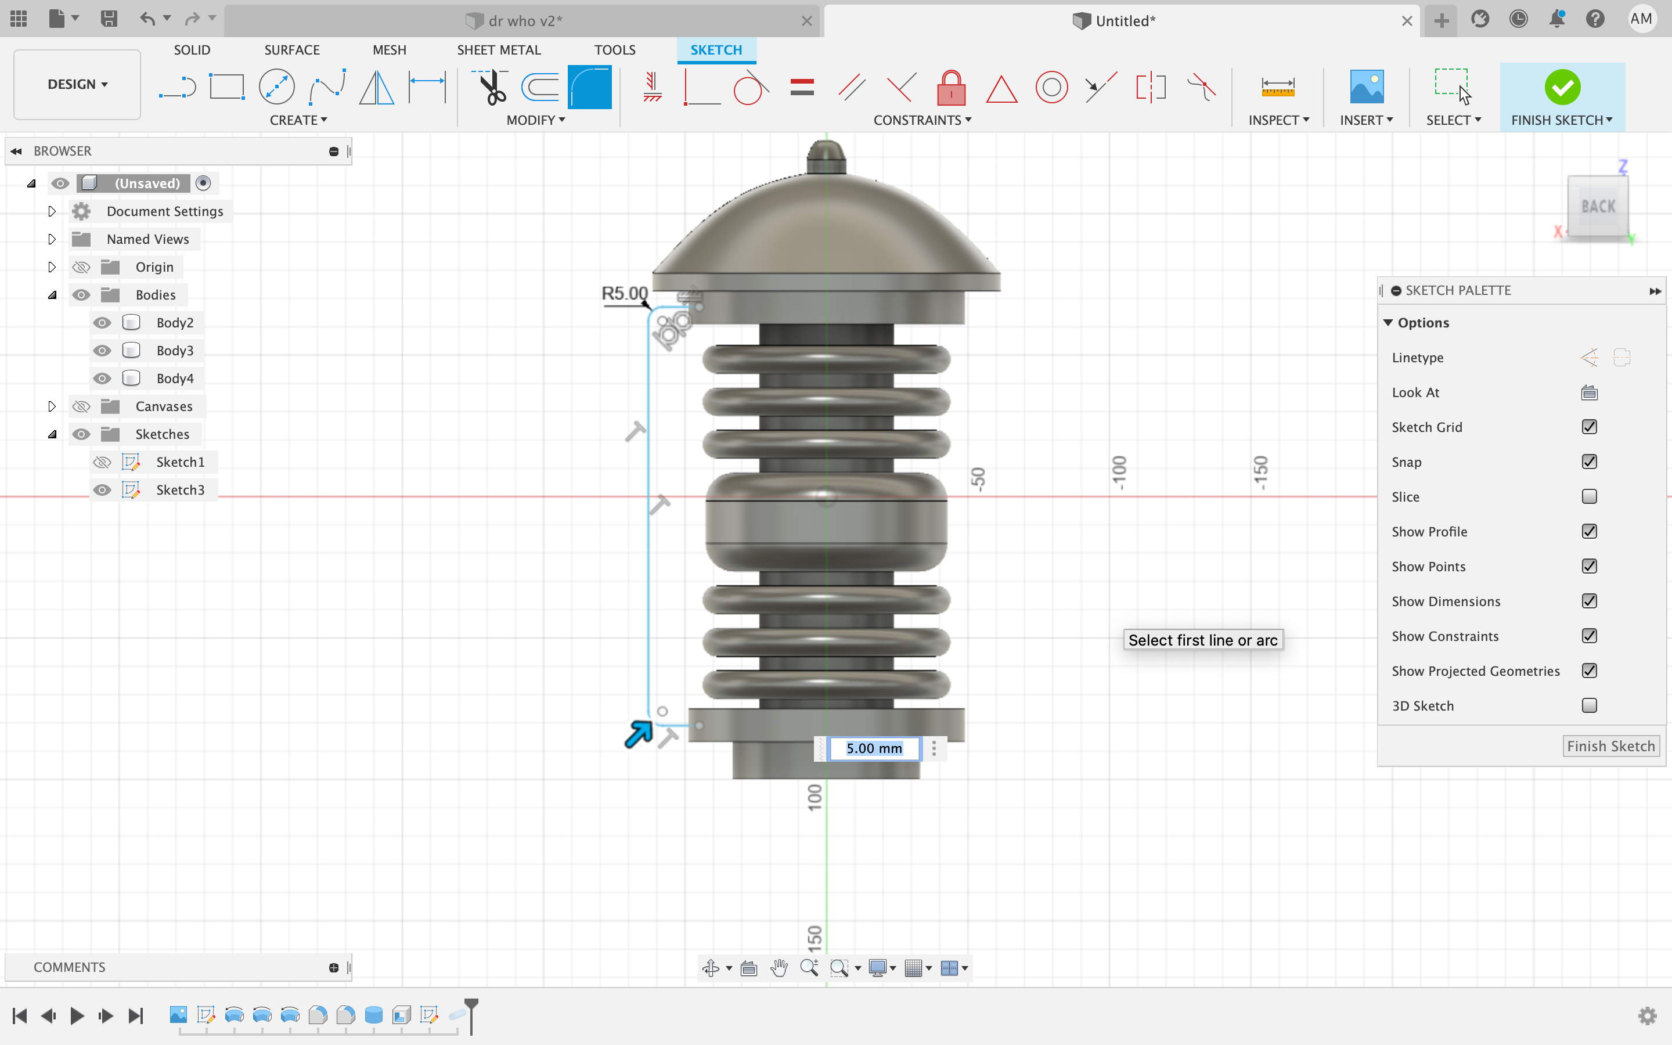Disable the Sketch Grid checkbox
This screenshot has width=1672, height=1045.
tap(1589, 427)
